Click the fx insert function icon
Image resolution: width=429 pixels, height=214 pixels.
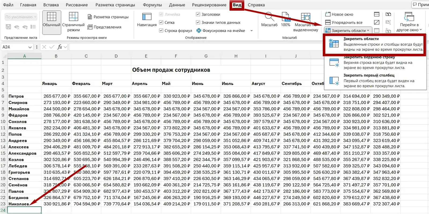[x=60, y=47]
